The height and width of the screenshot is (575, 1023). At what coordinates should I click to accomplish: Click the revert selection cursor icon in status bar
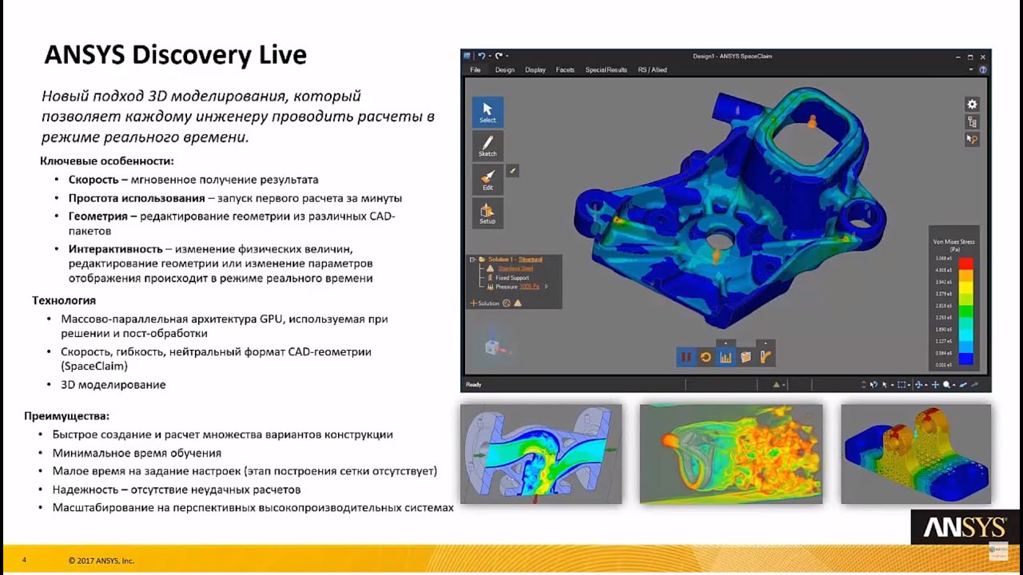(x=874, y=385)
